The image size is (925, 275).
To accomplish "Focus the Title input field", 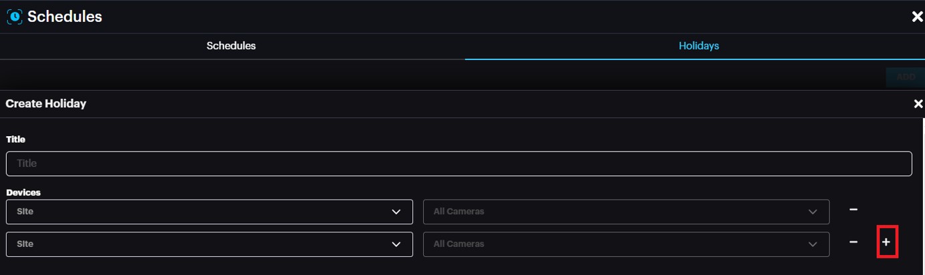I will click(458, 164).
